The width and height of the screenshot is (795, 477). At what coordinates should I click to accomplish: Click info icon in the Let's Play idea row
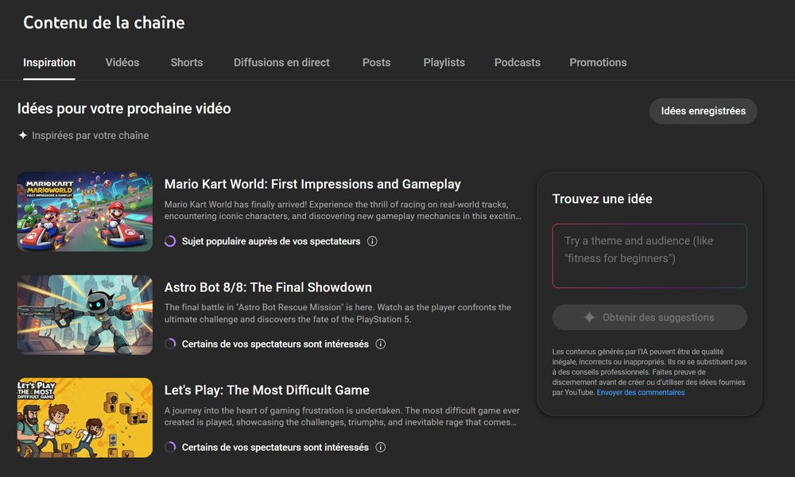point(380,447)
